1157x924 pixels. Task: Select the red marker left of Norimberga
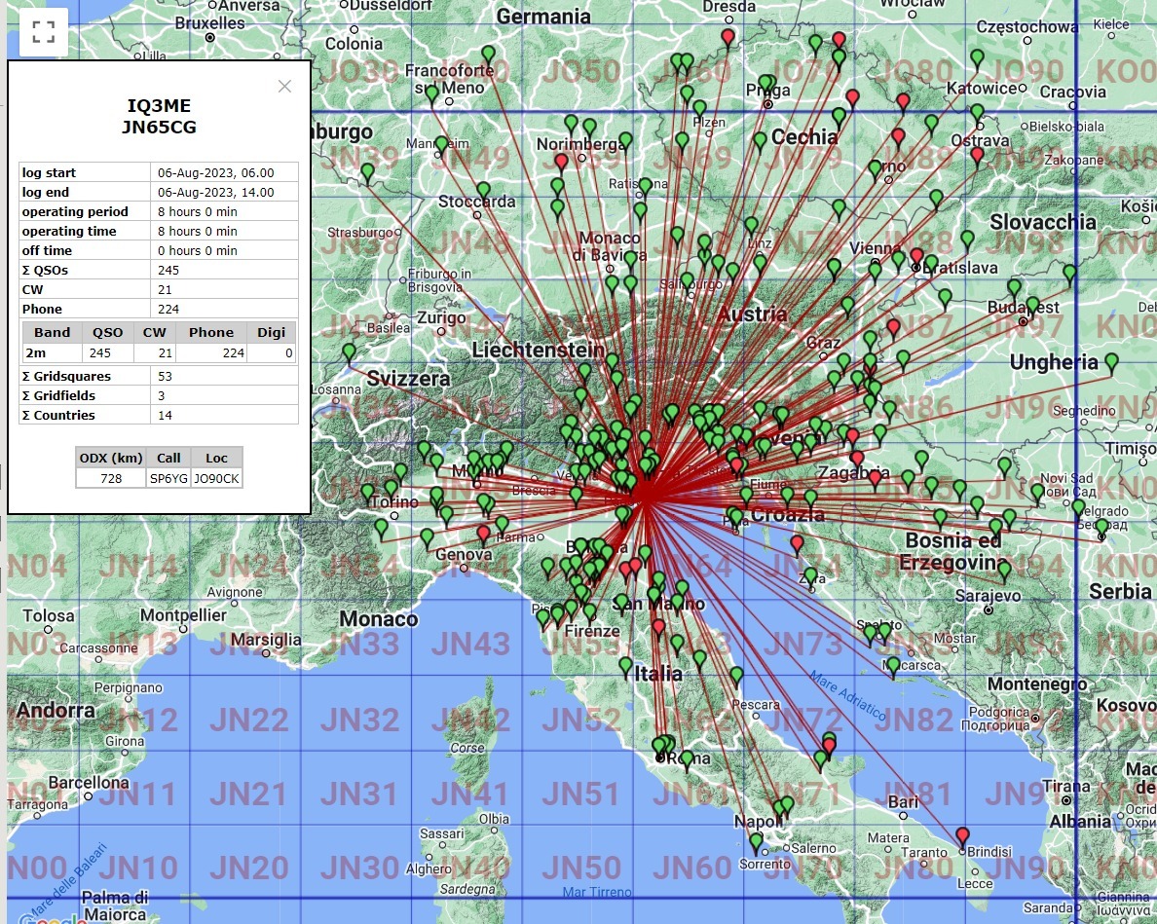(x=562, y=164)
